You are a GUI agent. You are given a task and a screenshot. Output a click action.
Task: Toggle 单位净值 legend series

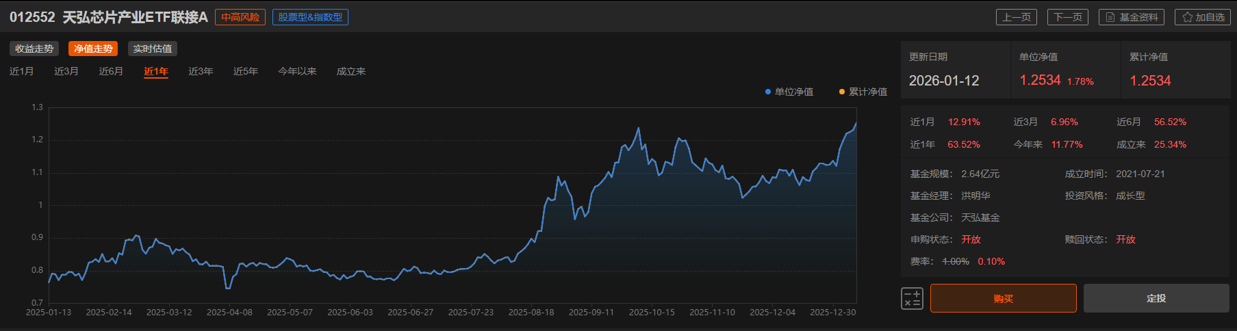click(x=789, y=92)
